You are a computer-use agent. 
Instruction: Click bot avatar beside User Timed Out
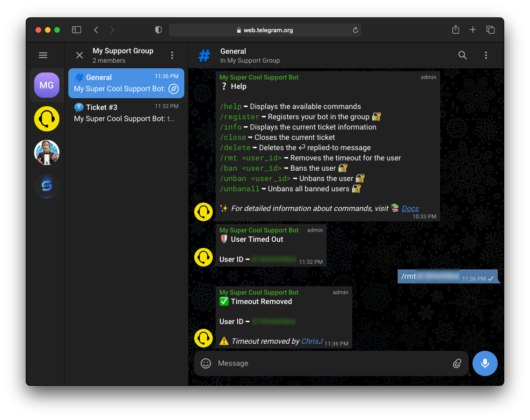[203, 257]
